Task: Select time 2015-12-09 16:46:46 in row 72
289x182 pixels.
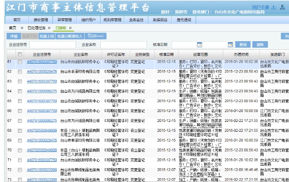Action: [x=241, y=170]
